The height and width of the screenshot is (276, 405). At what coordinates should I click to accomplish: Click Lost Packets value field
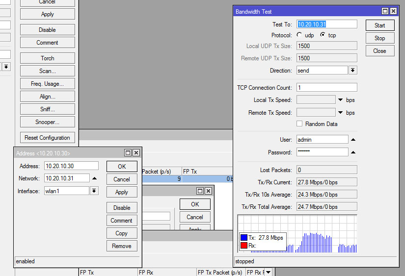coord(327,170)
